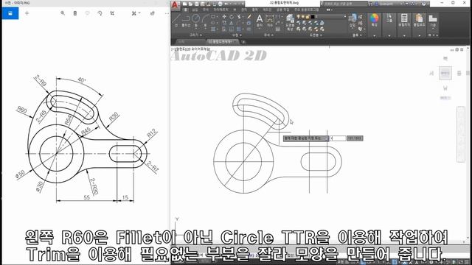472x265 pixels.
Task: Click the New file icon in Quick Access toolbar
Action: click(x=185, y=4)
